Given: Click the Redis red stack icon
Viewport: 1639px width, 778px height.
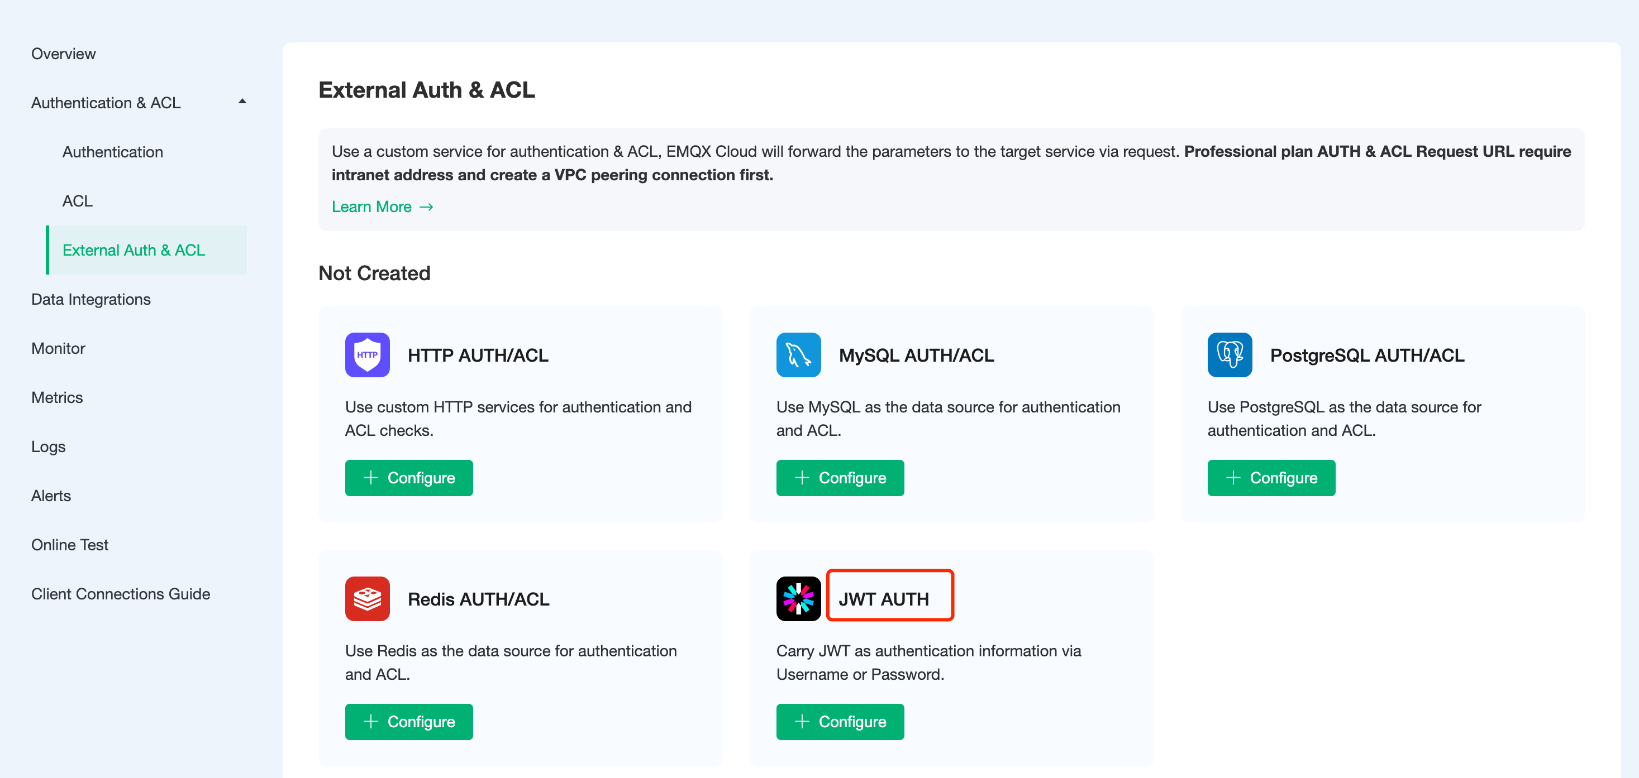Looking at the screenshot, I should [x=367, y=599].
